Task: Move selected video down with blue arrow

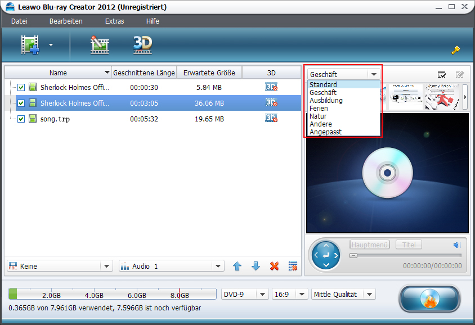Action: click(x=256, y=267)
